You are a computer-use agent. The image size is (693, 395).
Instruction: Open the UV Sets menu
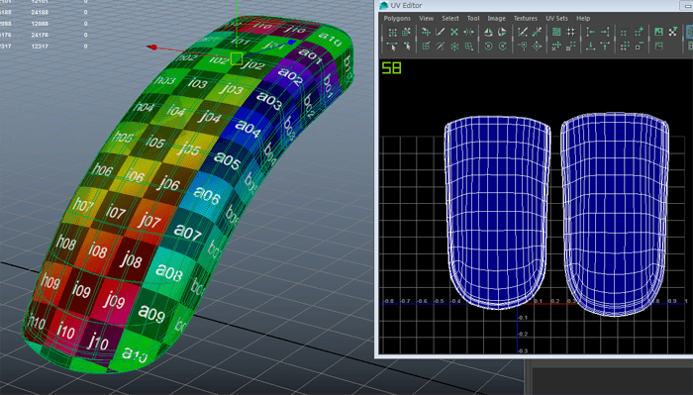tap(556, 18)
